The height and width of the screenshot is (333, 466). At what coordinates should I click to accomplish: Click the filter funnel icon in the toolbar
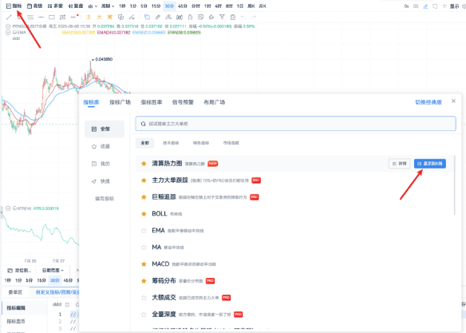coord(222,18)
